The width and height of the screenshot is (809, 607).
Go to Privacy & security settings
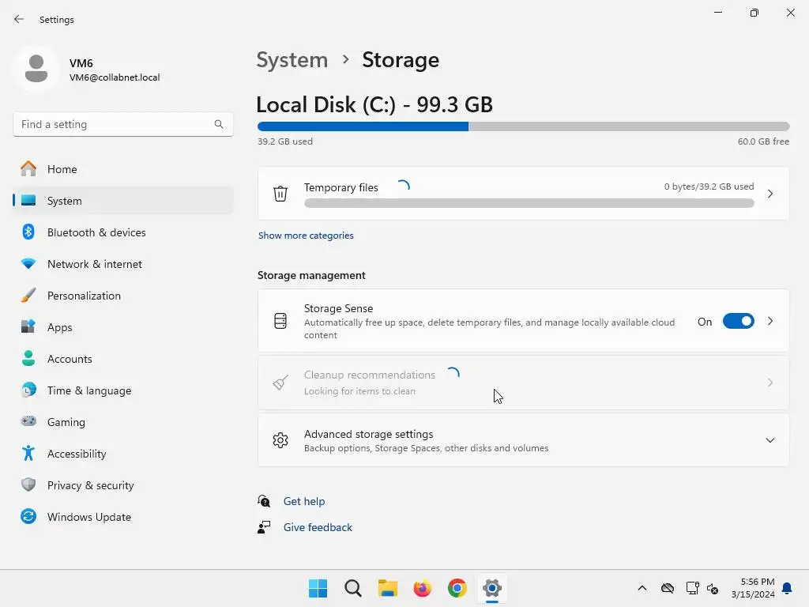coord(90,485)
